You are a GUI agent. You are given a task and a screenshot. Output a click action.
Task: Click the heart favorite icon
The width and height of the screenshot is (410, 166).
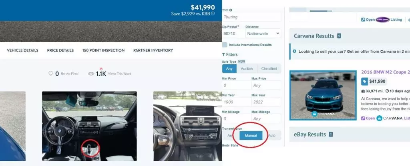[51, 74]
